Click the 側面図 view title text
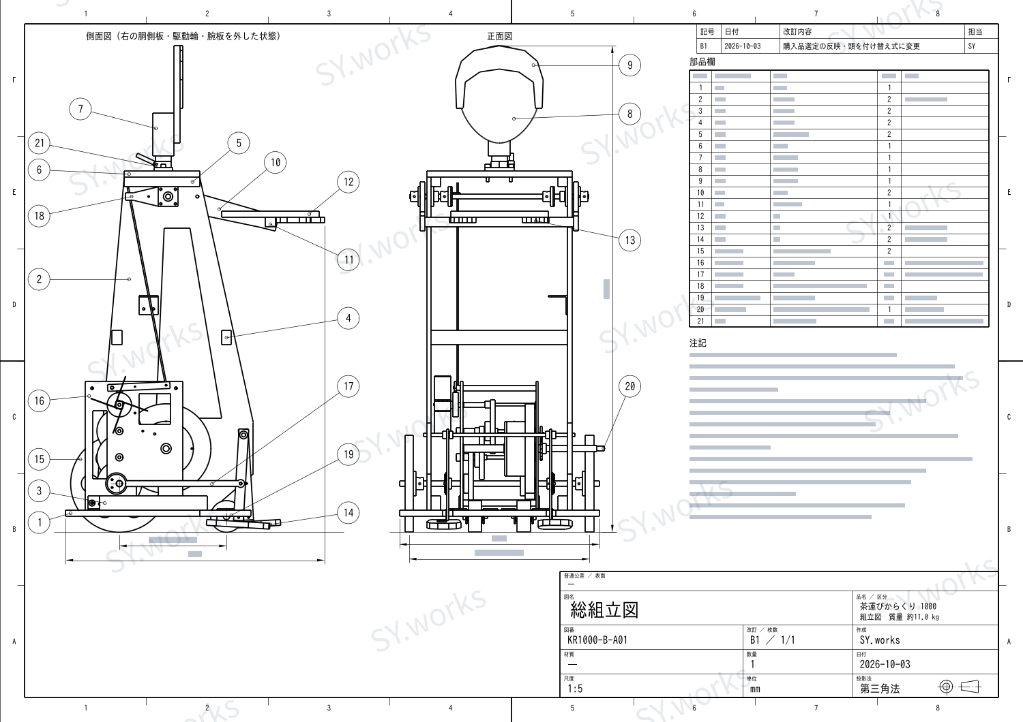This screenshot has width=1023, height=722. click(x=183, y=36)
